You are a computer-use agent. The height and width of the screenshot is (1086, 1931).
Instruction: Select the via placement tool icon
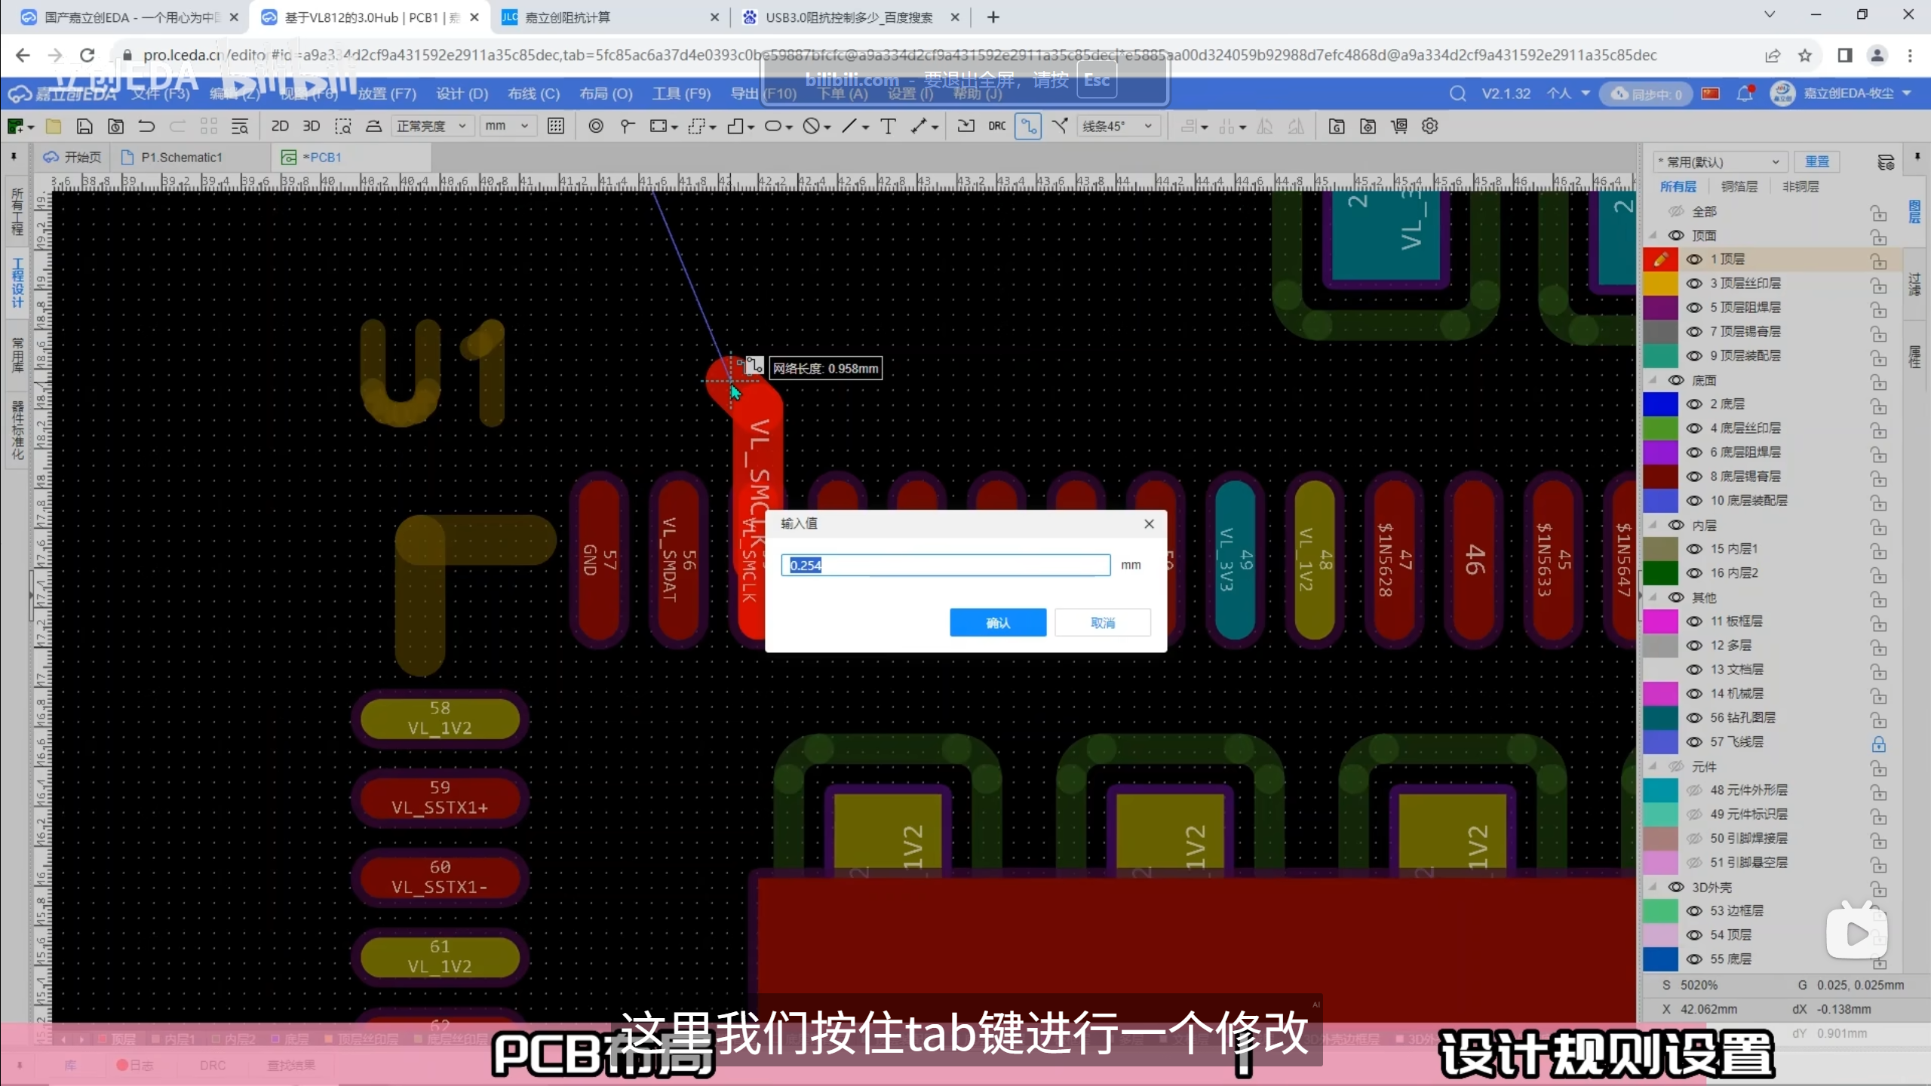click(596, 126)
